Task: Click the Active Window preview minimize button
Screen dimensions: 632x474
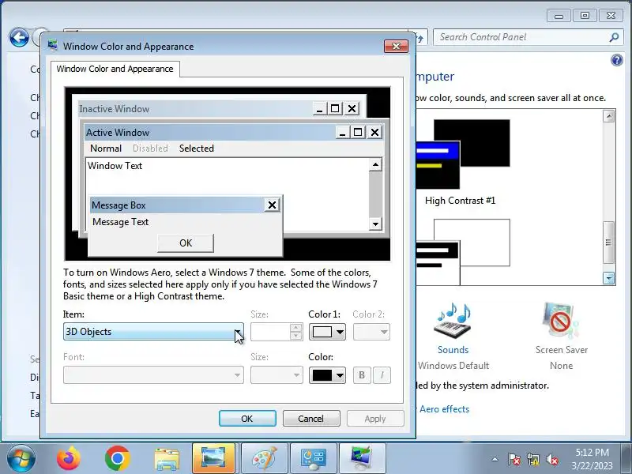Action: (342, 132)
